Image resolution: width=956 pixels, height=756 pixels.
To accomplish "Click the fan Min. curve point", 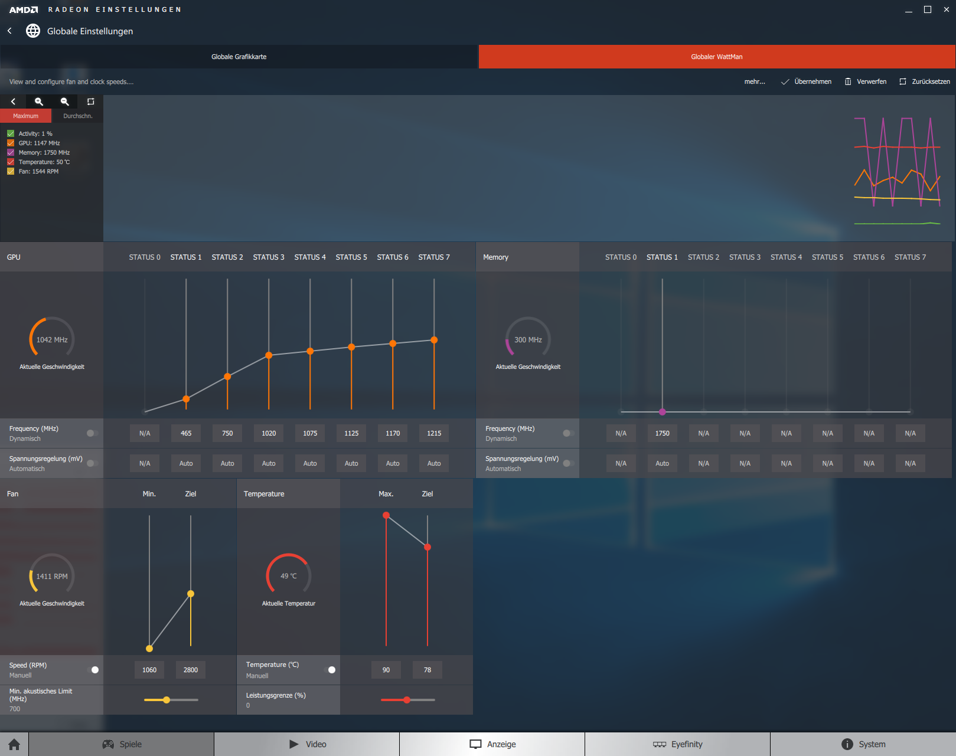I will pyautogui.click(x=149, y=648).
